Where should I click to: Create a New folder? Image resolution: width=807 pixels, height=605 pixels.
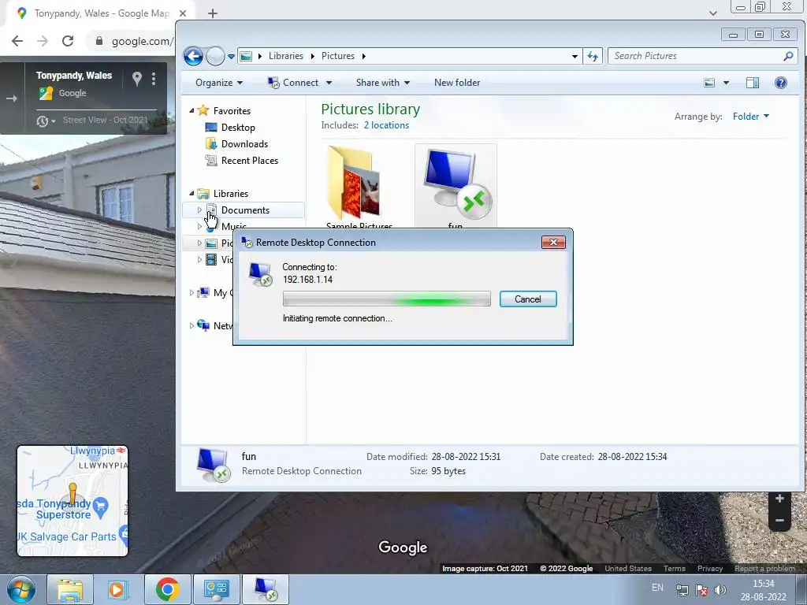click(457, 83)
